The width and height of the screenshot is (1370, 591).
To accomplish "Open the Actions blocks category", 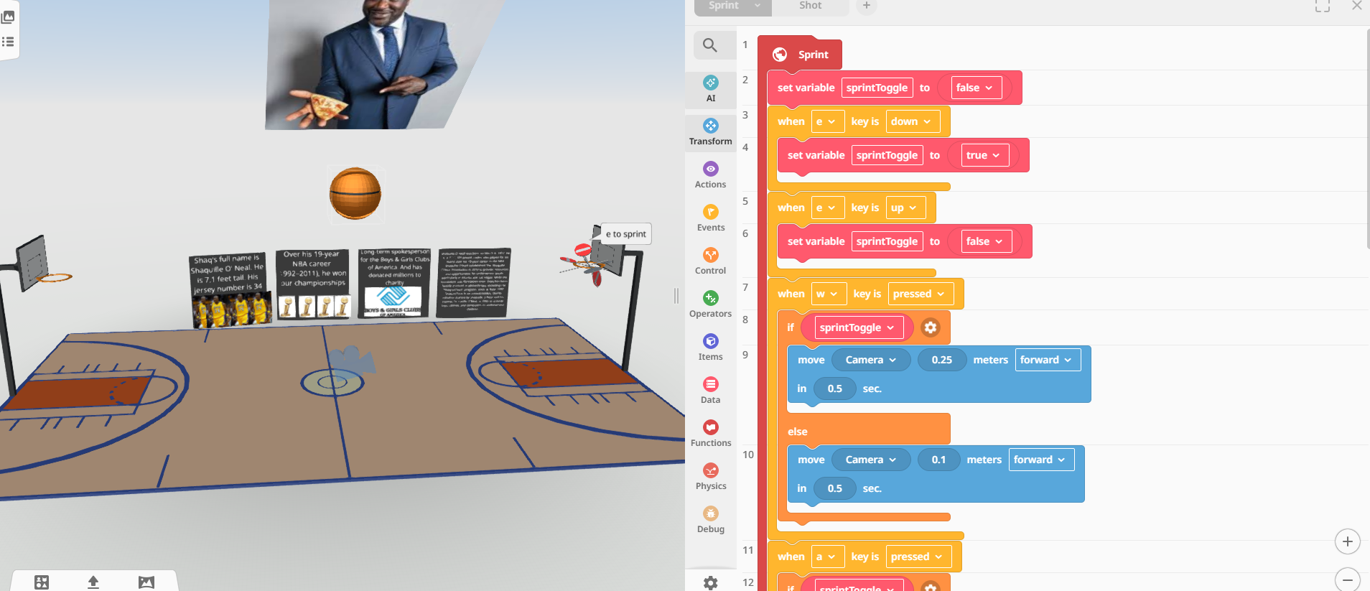I will (x=711, y=175).
